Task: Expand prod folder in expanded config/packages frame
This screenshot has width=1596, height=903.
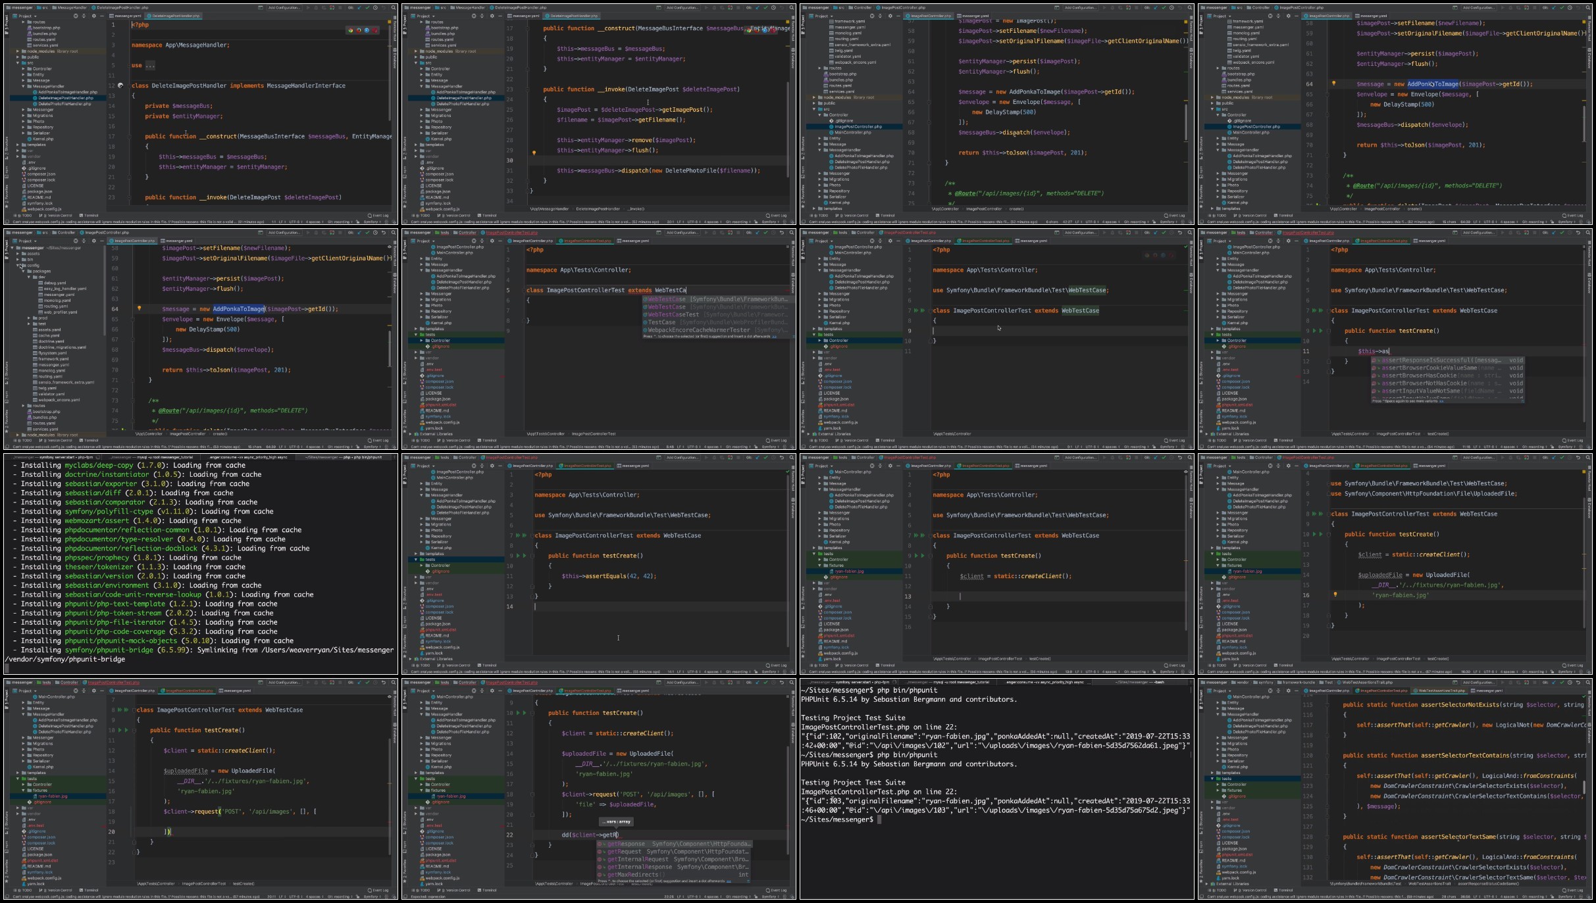Action: tap(29, 318)
